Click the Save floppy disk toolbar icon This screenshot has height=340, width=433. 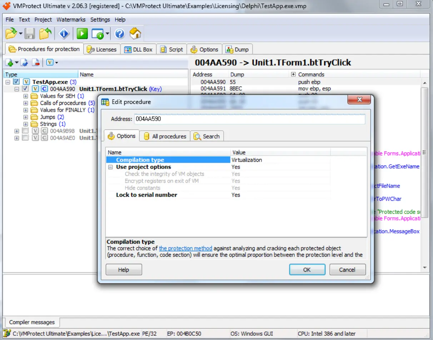click(30, 34)
